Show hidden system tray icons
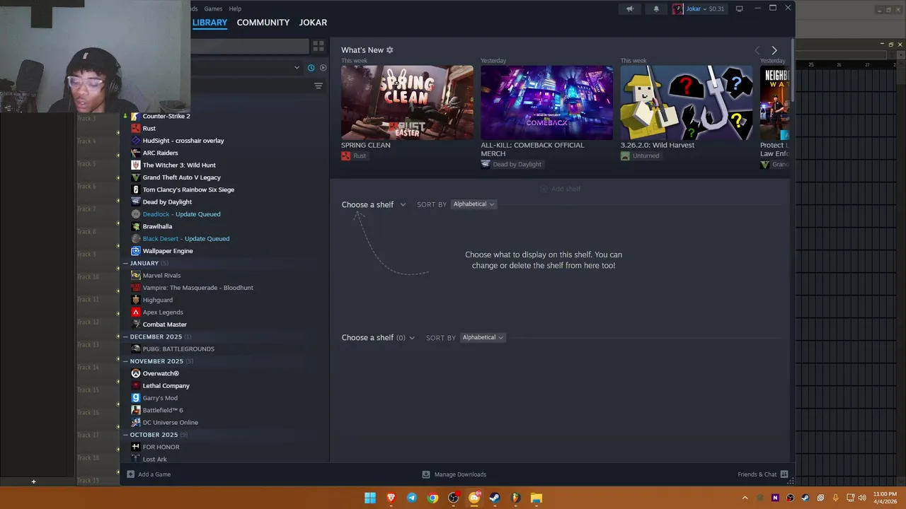This screenshot has height=509, width=906. pyautogui.click(x=745, y=498)
